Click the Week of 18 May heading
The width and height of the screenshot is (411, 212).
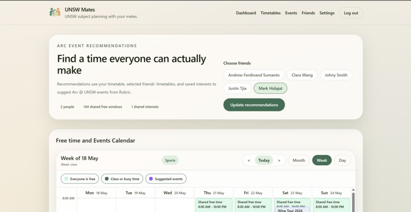tap(80, 158)
